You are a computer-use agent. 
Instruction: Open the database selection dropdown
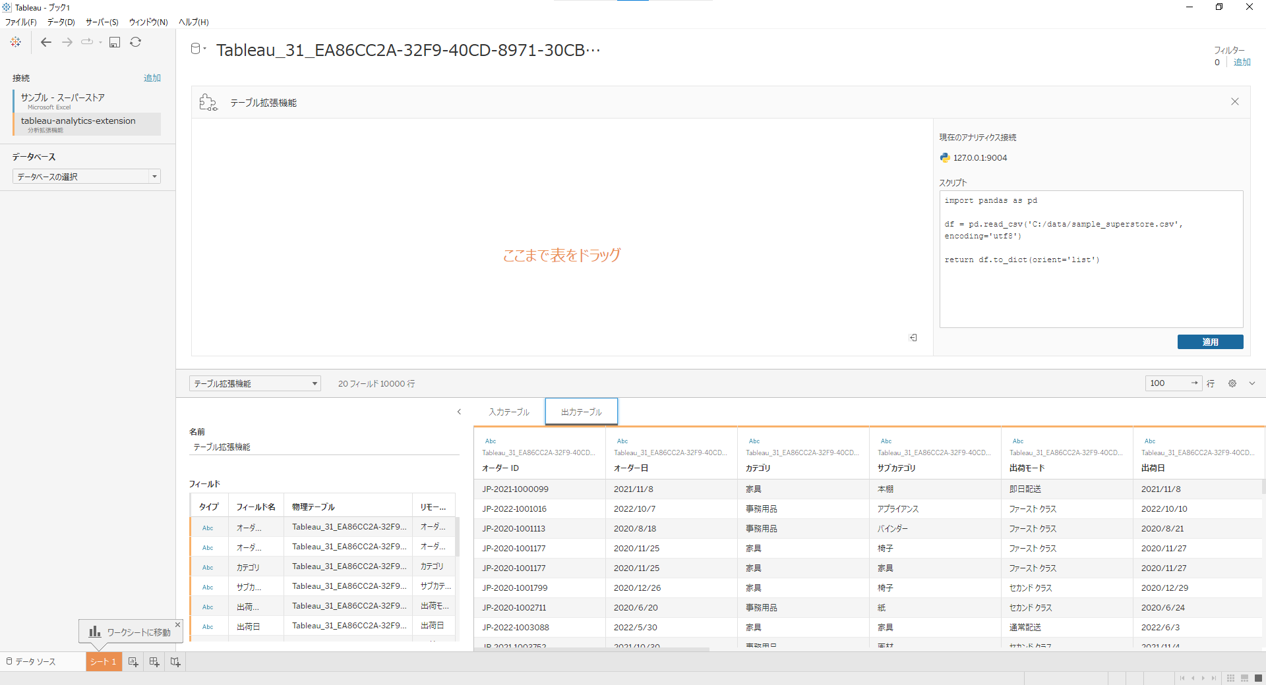[x=86, y=177]
